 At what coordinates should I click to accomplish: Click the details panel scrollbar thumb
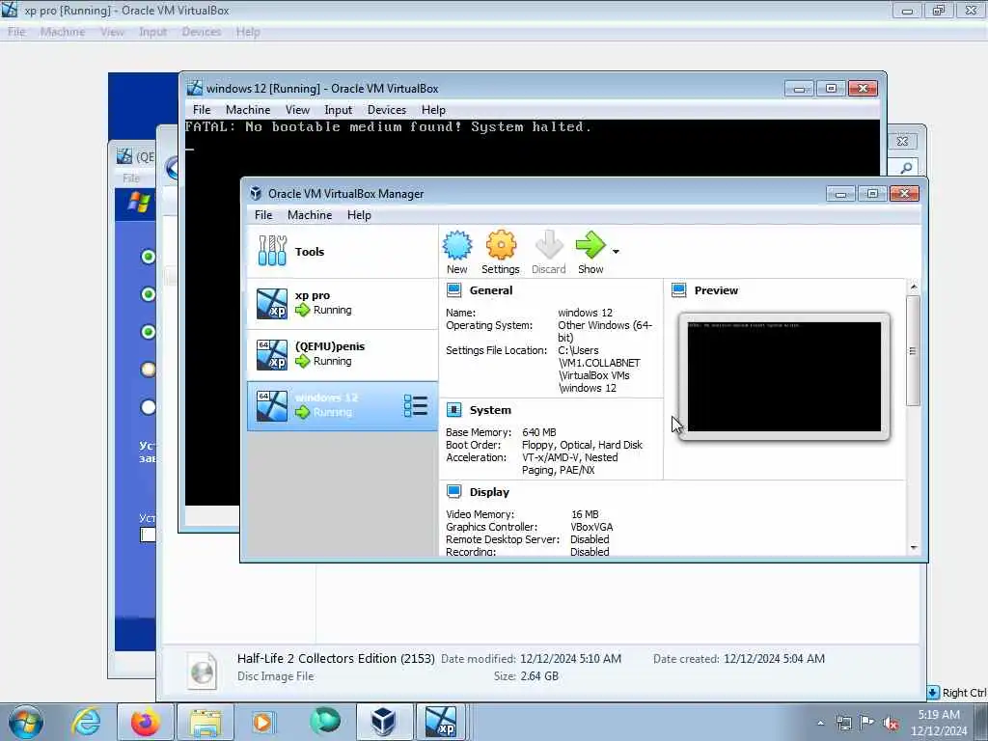[x=913, y=350]
